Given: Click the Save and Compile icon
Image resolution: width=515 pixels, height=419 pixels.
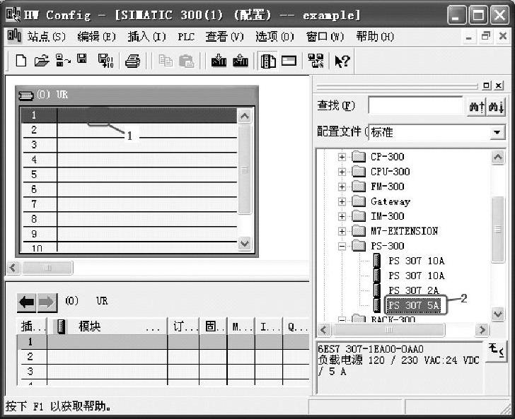Looking at the screenshot, I should 105,61.
